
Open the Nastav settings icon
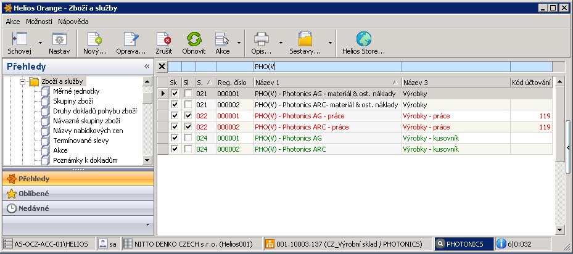(x=59, y=39)
